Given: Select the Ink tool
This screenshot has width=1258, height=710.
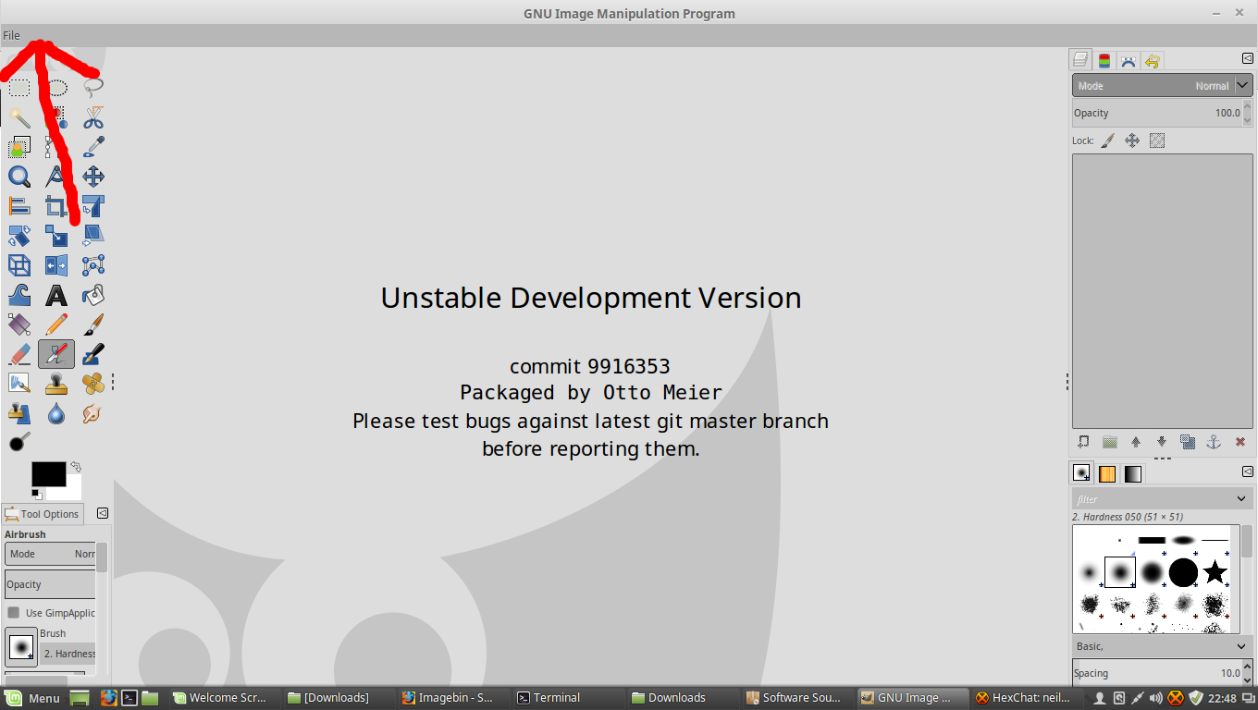Looking at the screenshot, I should click(93, 354).
